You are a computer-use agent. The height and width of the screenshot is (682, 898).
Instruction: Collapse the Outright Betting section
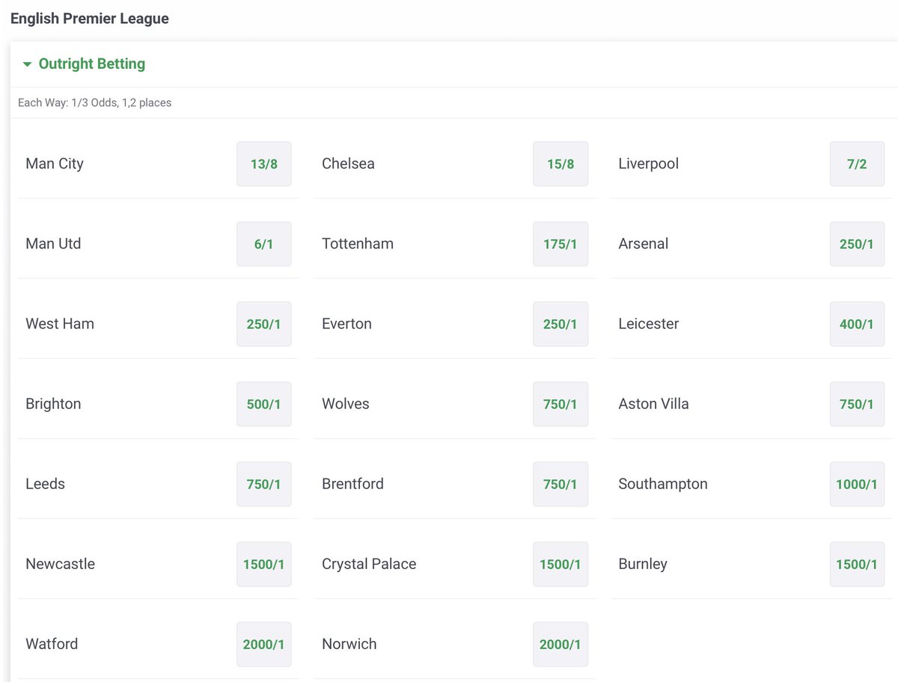(x=84, y=64)
